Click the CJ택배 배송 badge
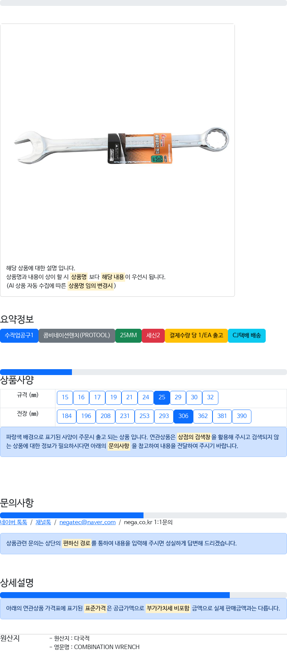The height and width of the screenshot is (652, 287). coord(247,335)
